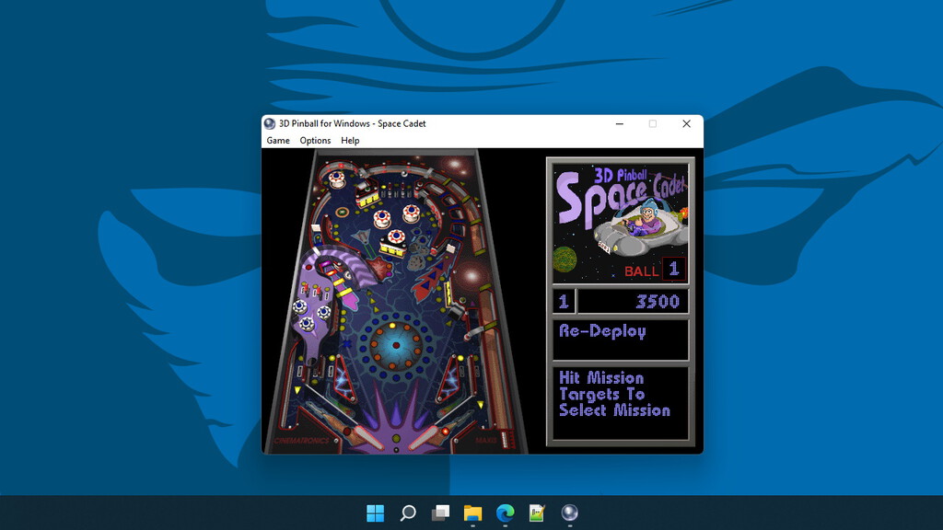Open the Options menu
943x530 pixels.
315,140
